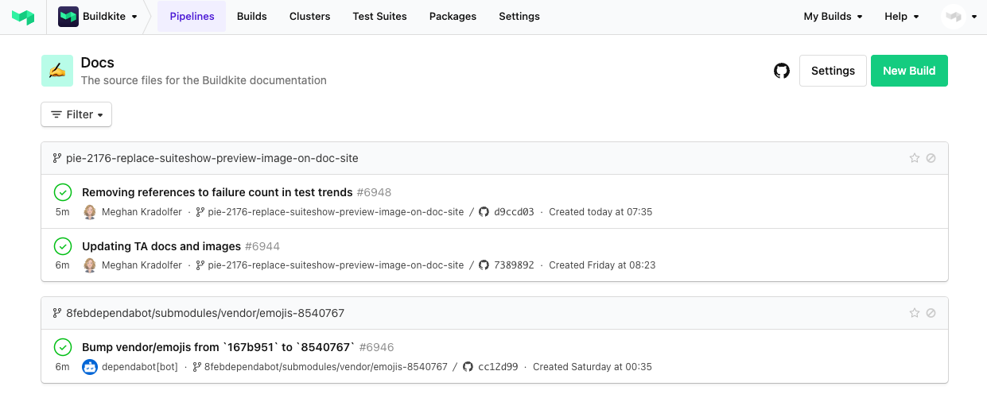Open the Help dropdown menu
This screenshot has width=987, height=394.
(x=902, y=16)
